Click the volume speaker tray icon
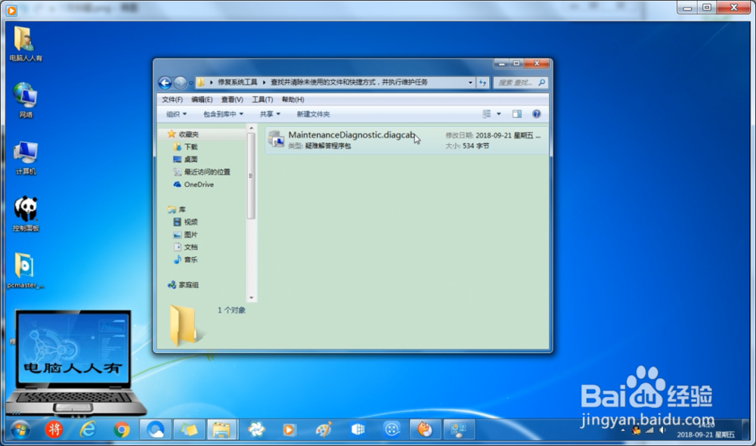This screenshot has height=446, width=756. click(x=663, y=430)
